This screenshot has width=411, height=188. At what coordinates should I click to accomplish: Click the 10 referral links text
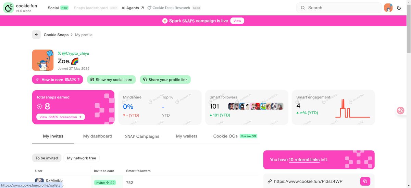click(x=304, y=160)
